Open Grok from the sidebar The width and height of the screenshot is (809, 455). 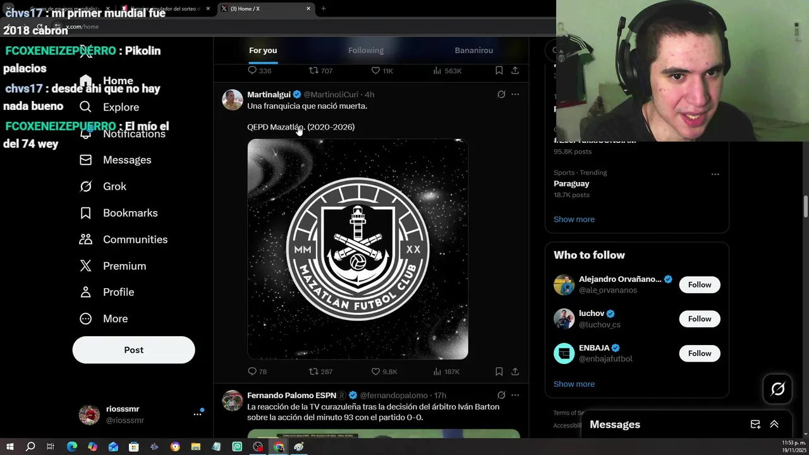(x=102, y=186)
